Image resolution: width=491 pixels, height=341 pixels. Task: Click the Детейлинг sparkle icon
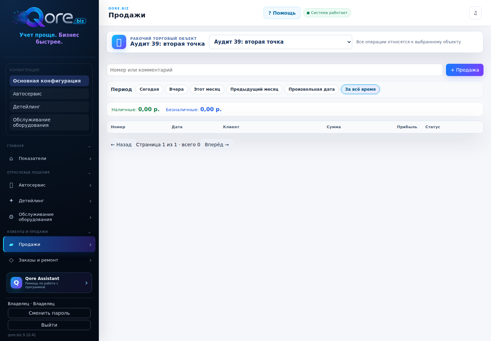click(11, 201)
